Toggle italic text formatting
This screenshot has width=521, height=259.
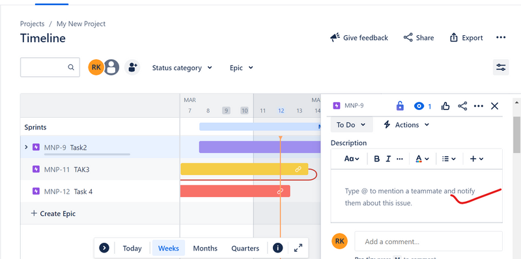(388, 159)
